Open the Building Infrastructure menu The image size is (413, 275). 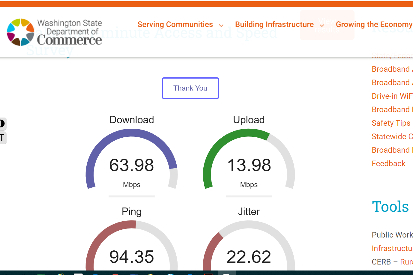click(x=274, y=24)
